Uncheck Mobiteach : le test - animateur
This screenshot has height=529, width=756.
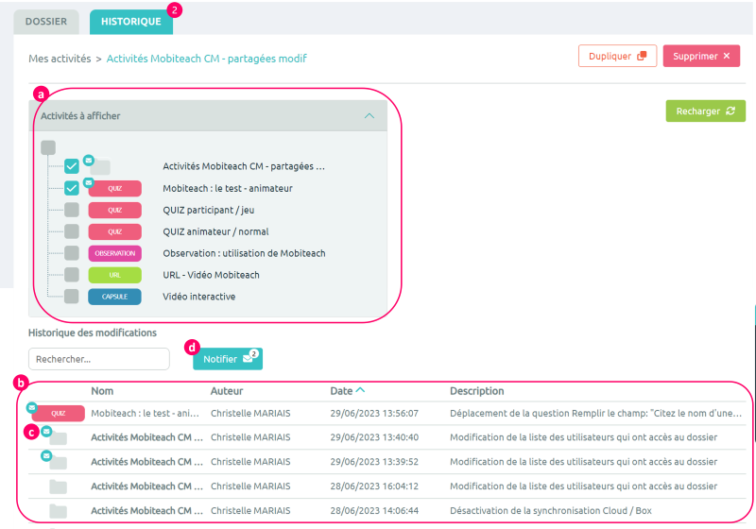point(72,188)
